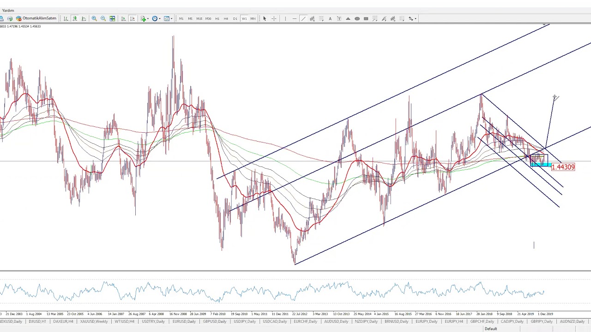The height and width of the screenshot is (332, 591).
Task: Open the indicators list icon
Action: [143, 18]
